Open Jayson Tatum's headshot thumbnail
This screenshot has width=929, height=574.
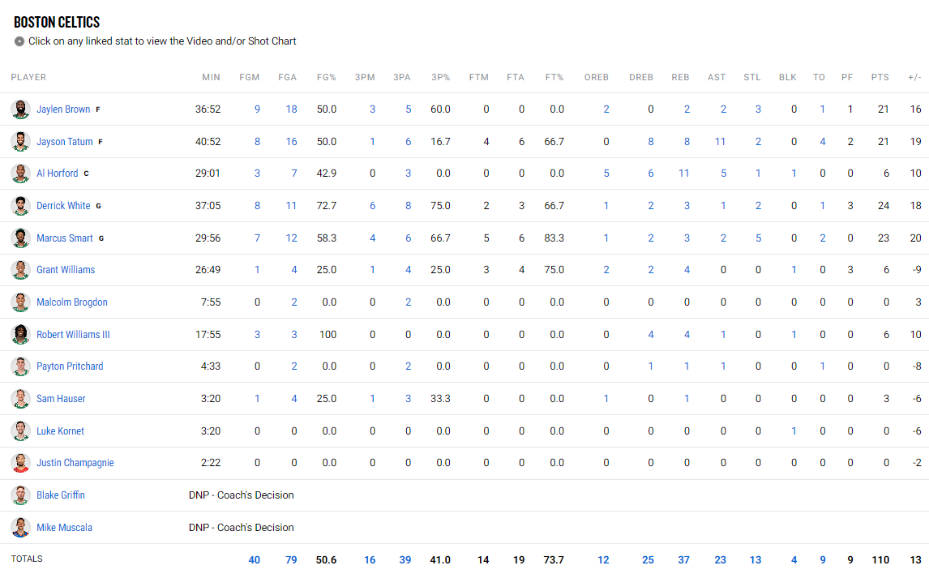tap(20, 142)
